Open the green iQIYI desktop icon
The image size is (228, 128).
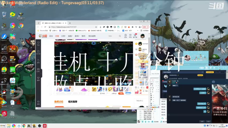[x=13, y=70]
